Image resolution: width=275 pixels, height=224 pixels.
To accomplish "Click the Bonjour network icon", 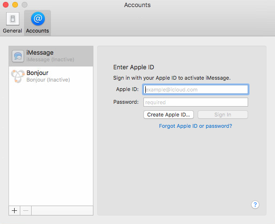I will tap(18, 76).
